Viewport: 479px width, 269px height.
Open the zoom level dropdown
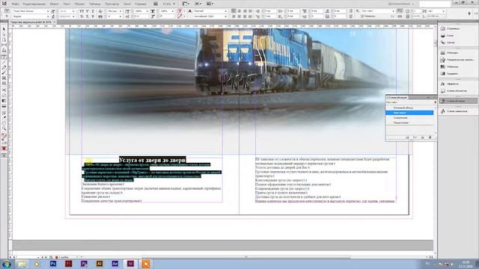coord(174,4)
